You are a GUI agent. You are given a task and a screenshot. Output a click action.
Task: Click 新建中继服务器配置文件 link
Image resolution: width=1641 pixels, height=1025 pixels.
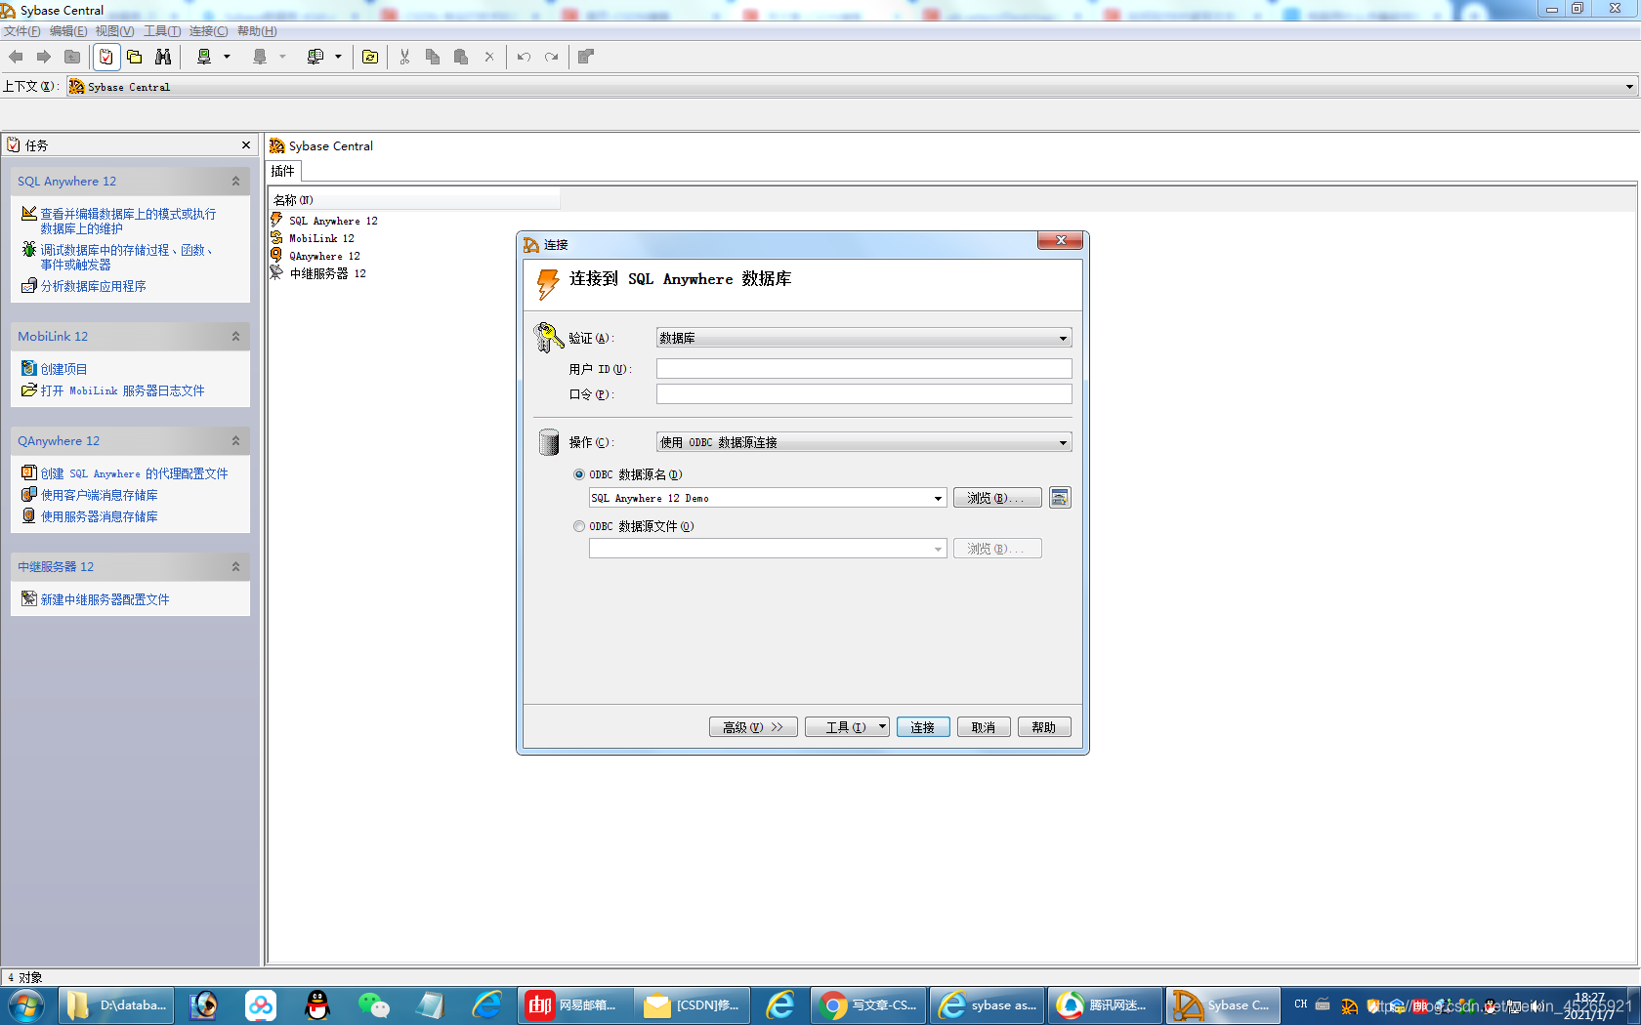pyautogui.click(x=105, y=599)
